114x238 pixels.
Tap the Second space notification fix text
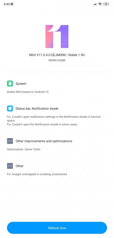(x=54, y=119)
